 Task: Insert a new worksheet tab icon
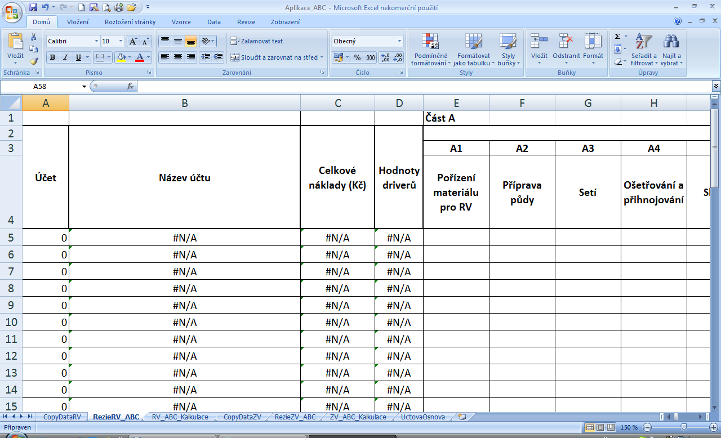[x=462, y=417]
